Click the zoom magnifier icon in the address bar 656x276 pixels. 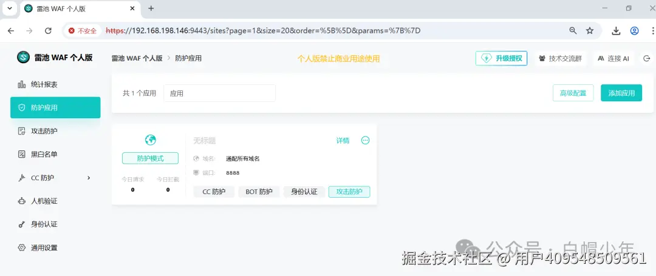[573, 30]
